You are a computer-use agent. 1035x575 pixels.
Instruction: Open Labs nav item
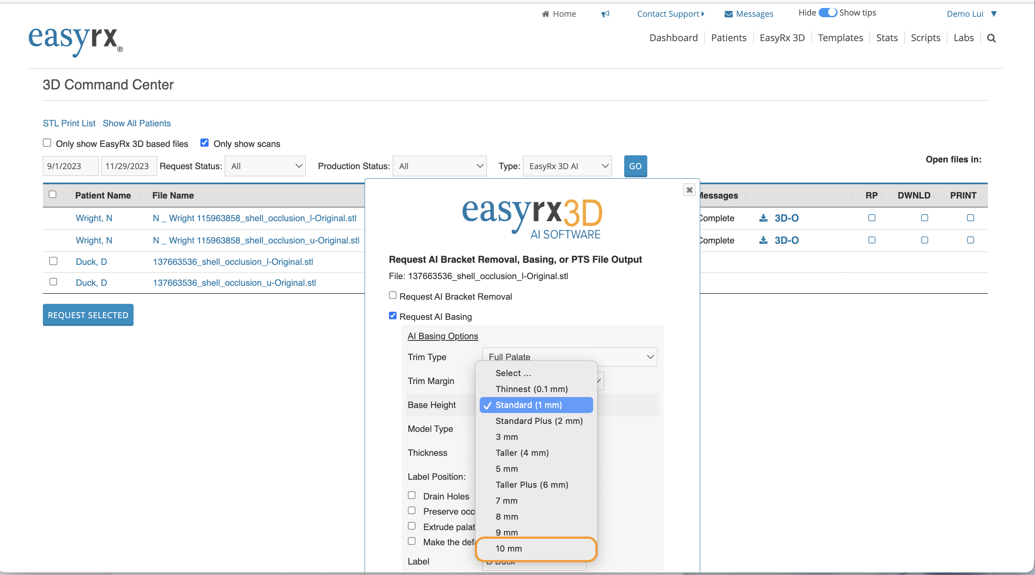click(x=964, y=38)
